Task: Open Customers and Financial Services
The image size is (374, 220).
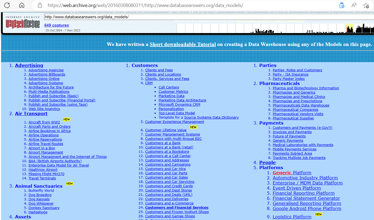Action: tap(177, 207)
